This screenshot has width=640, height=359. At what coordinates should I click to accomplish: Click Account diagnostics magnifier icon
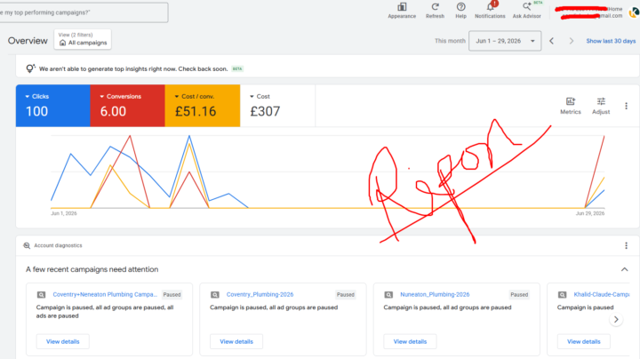(x=27, y=245)
